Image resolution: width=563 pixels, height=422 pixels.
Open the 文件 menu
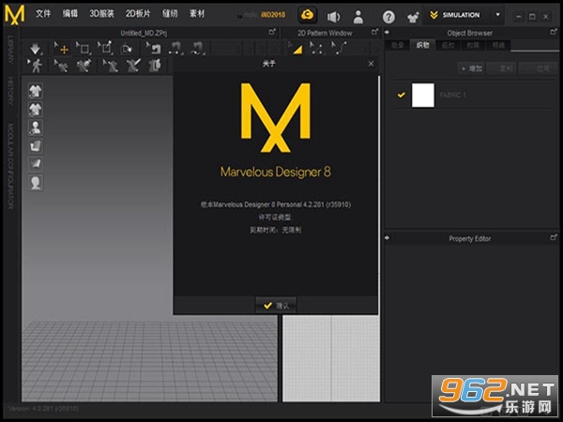tap(43, 14)
